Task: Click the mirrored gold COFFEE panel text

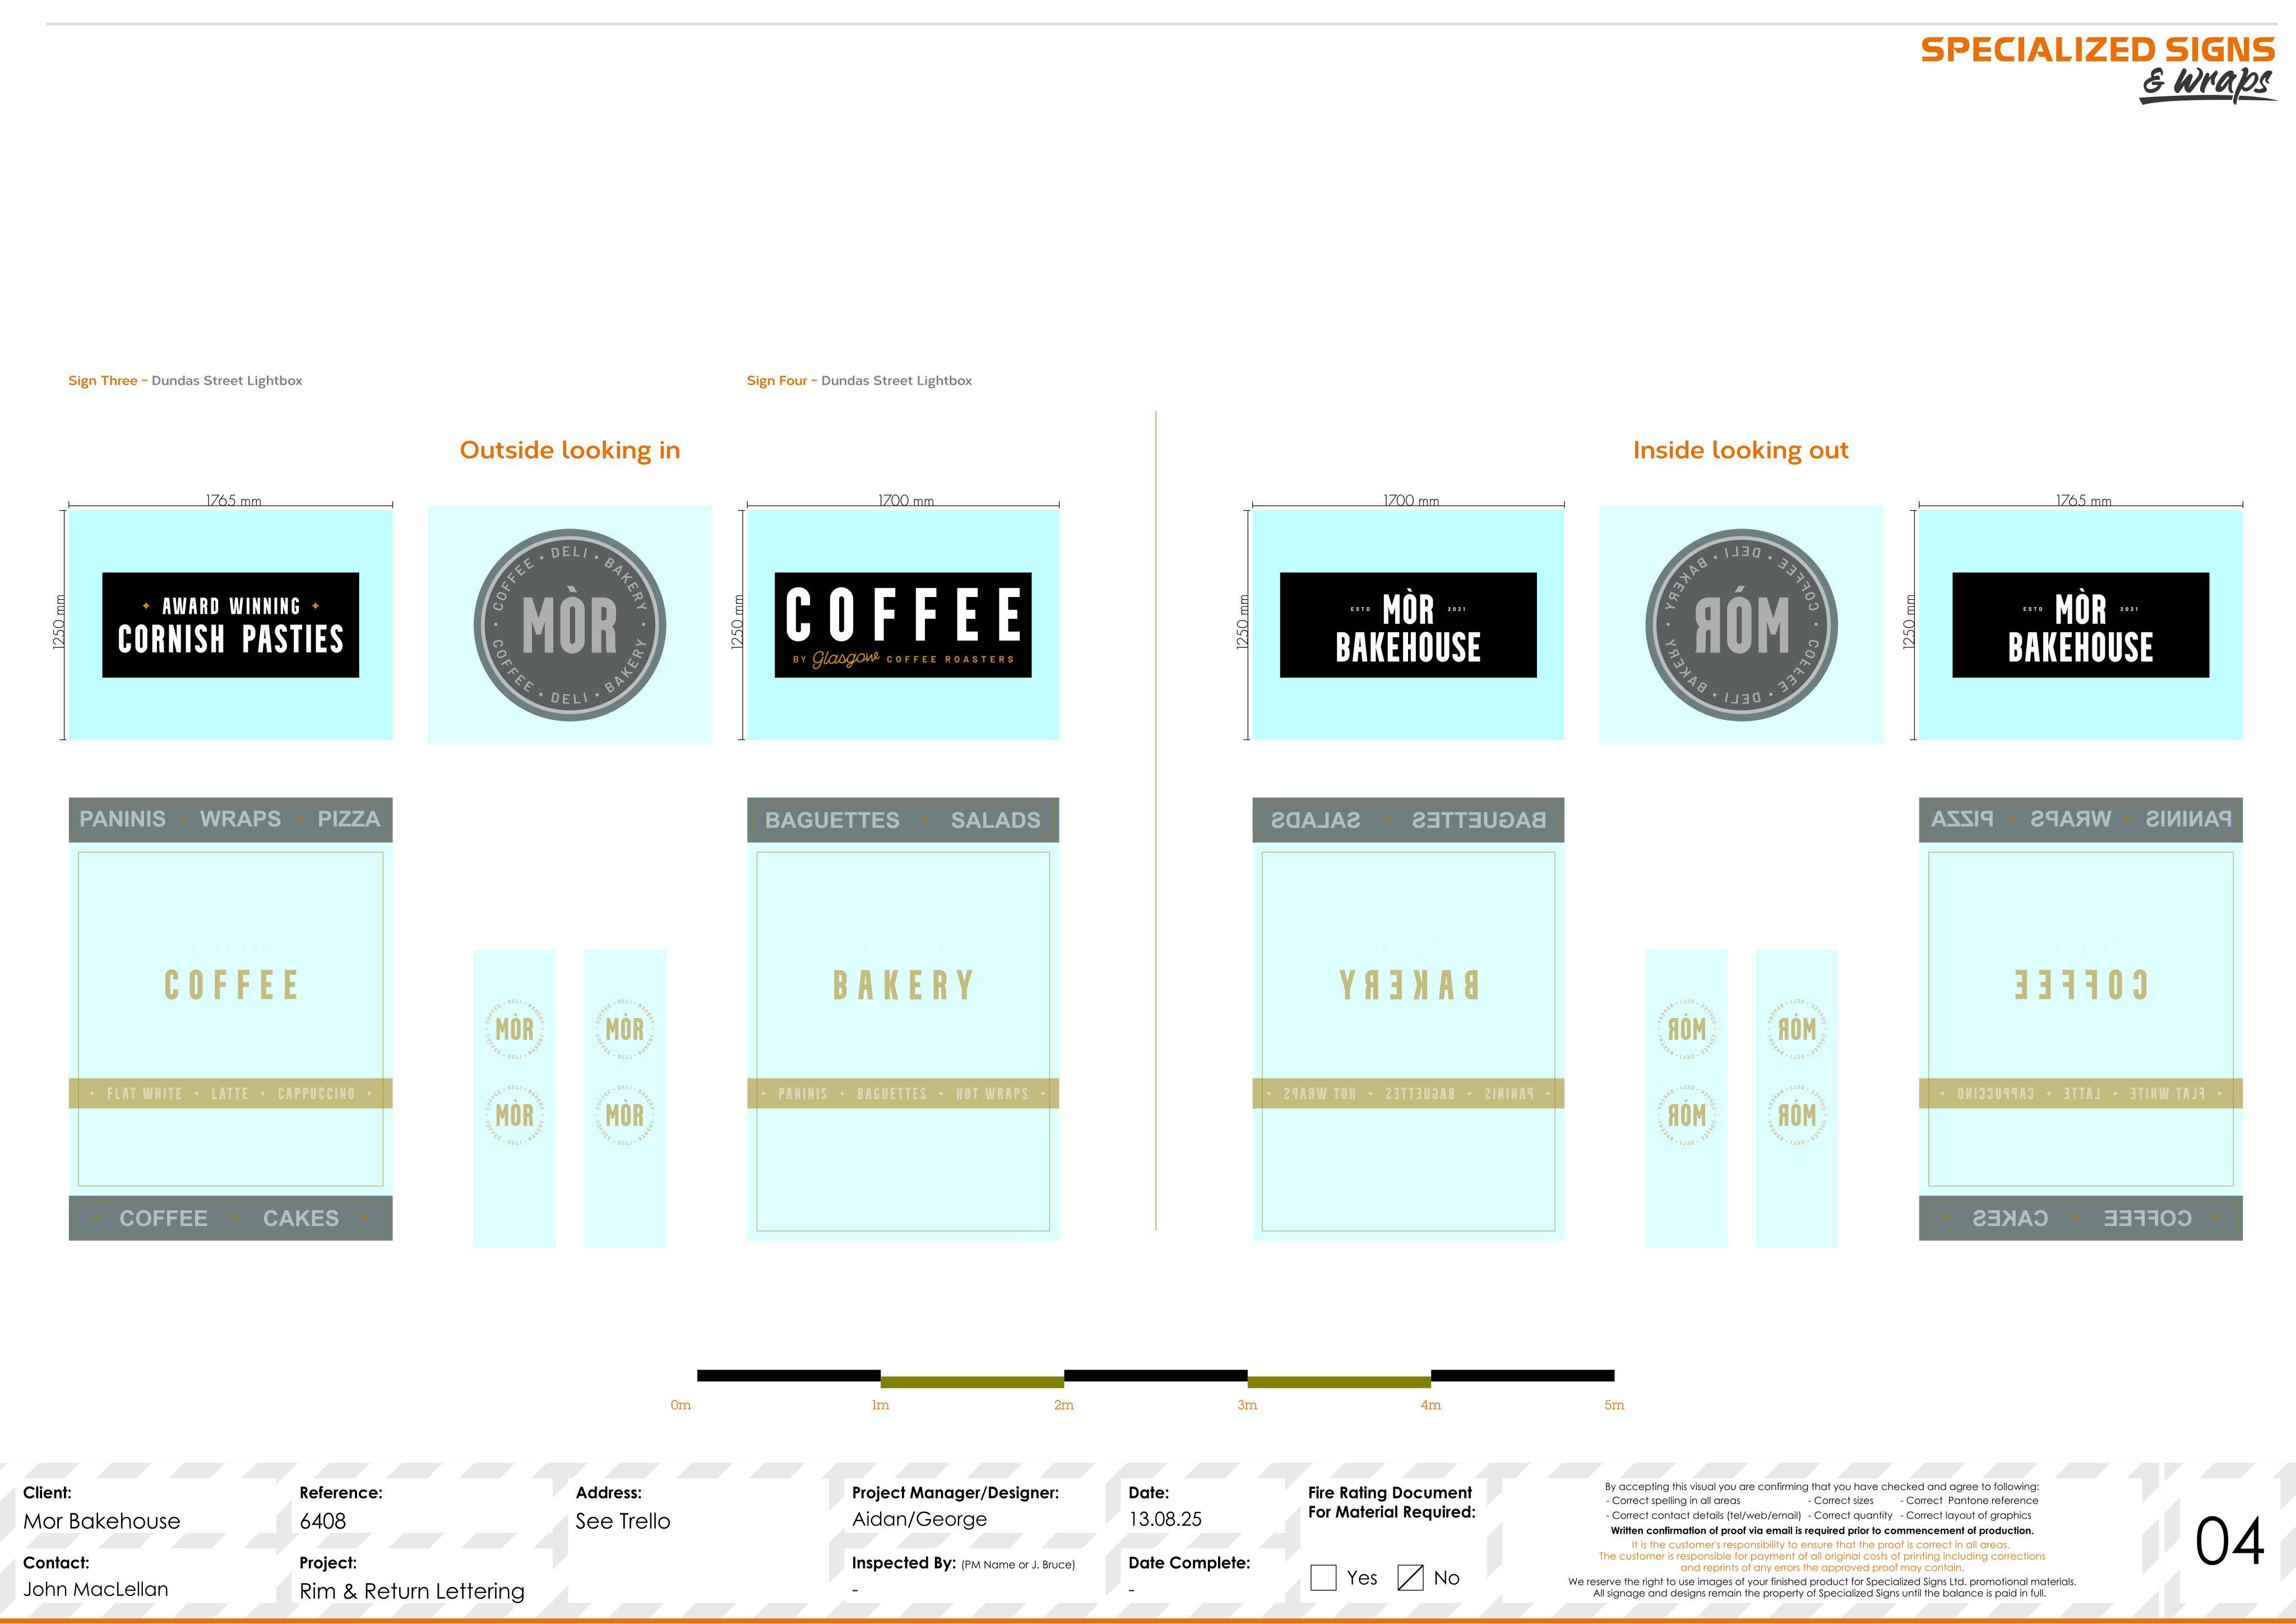Action: click(2080, 985)
